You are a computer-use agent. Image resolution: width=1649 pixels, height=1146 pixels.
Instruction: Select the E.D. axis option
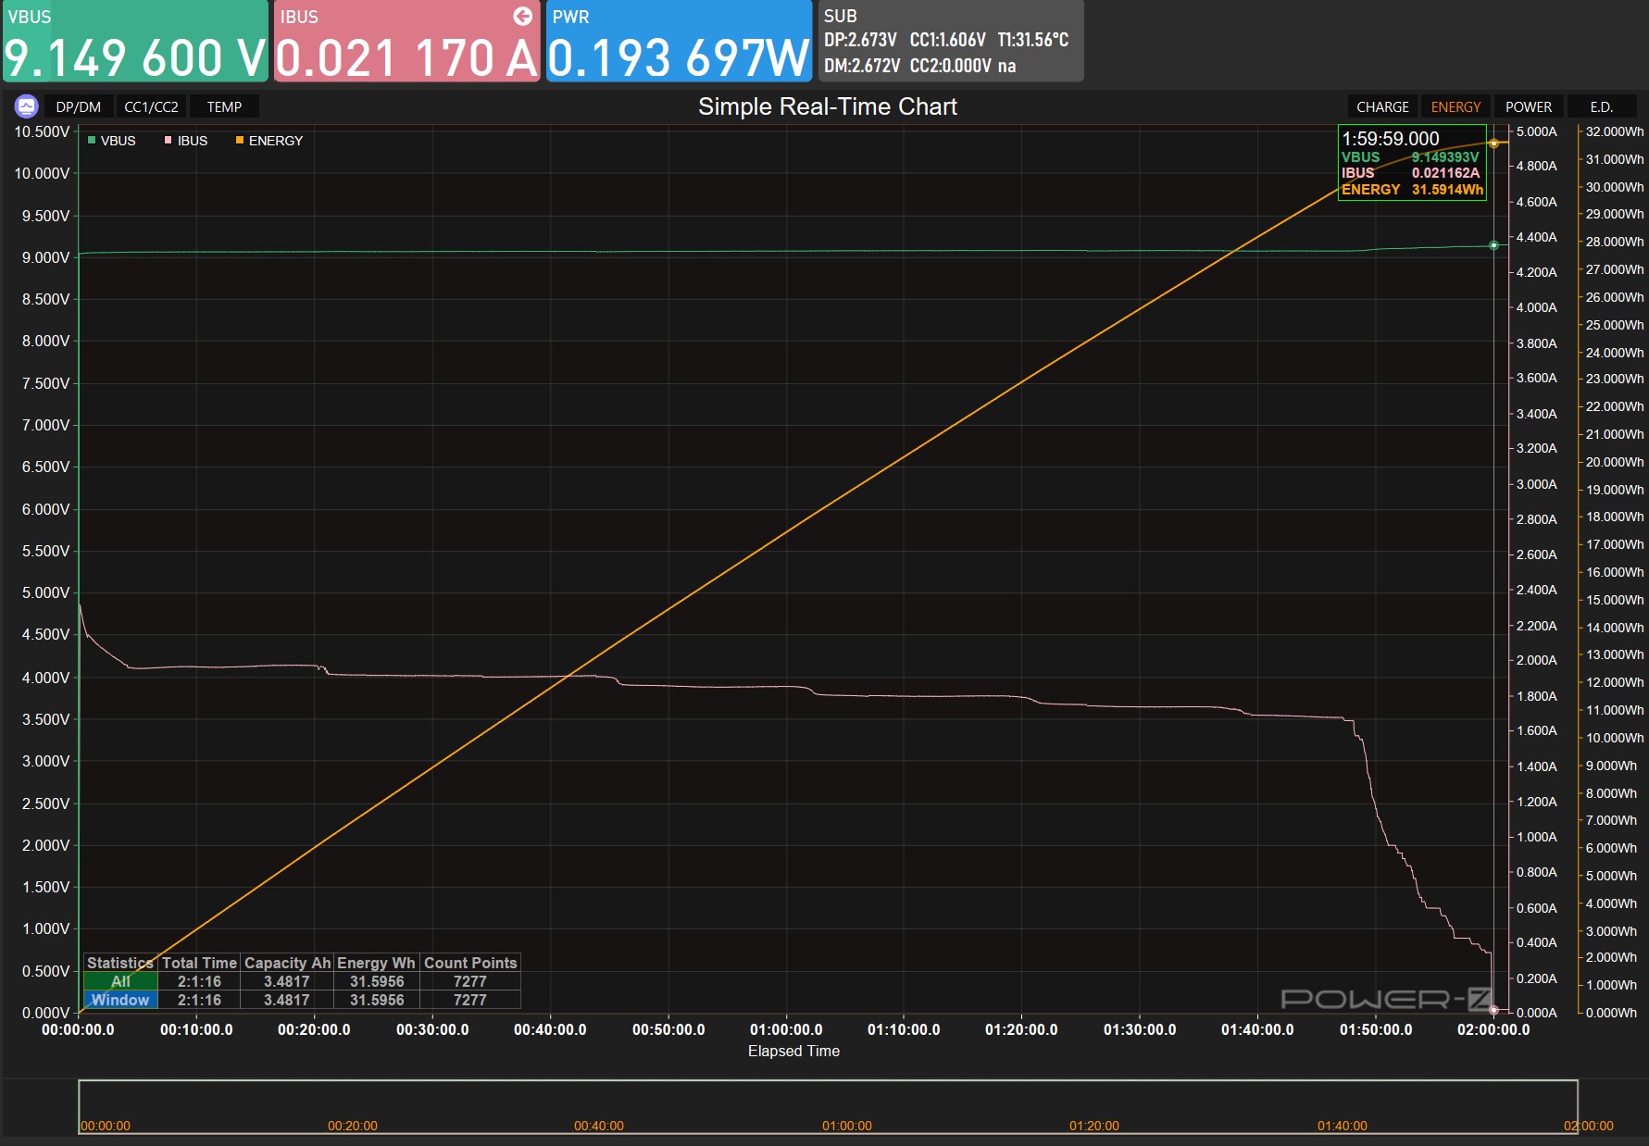click(x=1601, y=107)
